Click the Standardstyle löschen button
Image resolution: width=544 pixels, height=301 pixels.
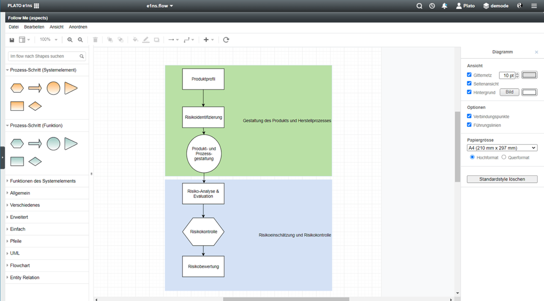502,179
